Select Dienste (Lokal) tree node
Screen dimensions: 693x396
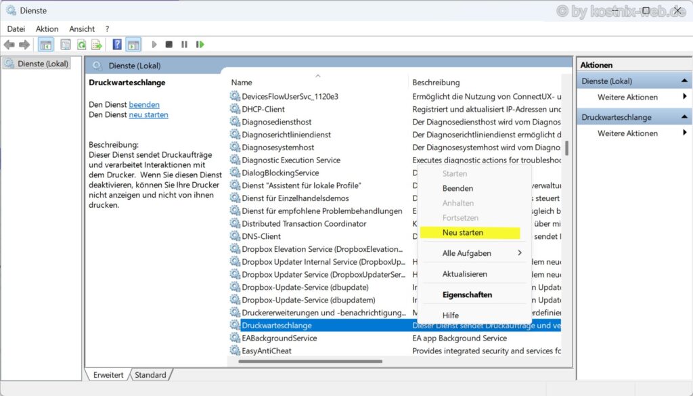[x=37, y=64]
